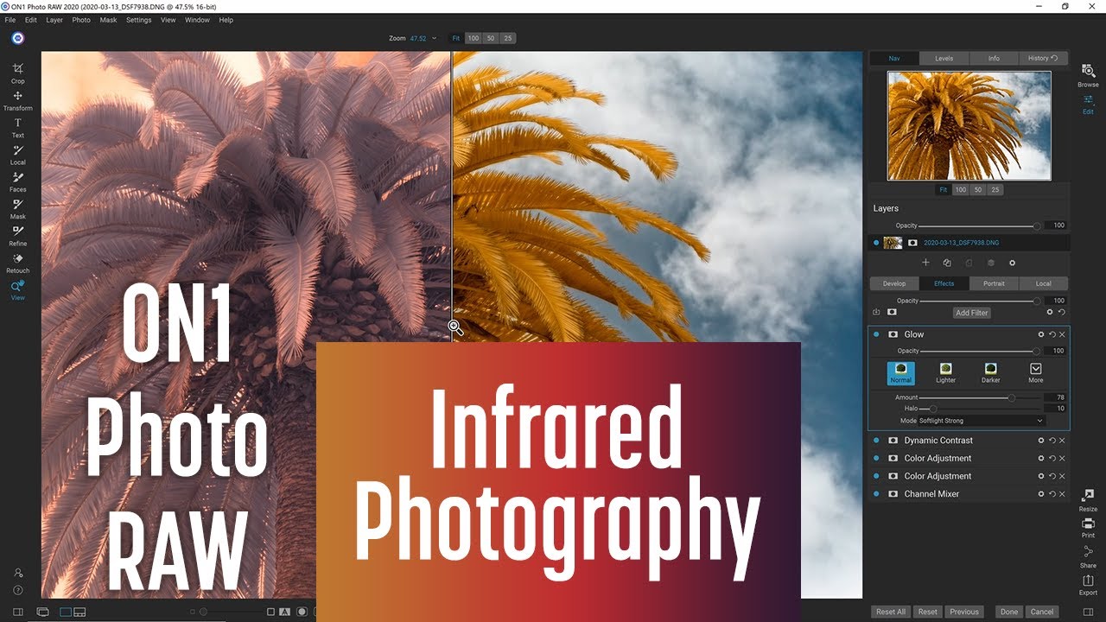Select the Faces tool
The height and width of the screenshot is (622, 1106).
click(x=17, y=181)
